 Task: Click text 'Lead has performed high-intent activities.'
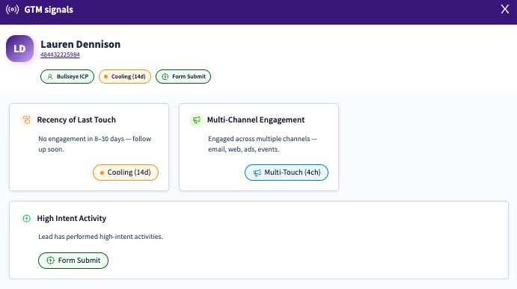(100, 237)
